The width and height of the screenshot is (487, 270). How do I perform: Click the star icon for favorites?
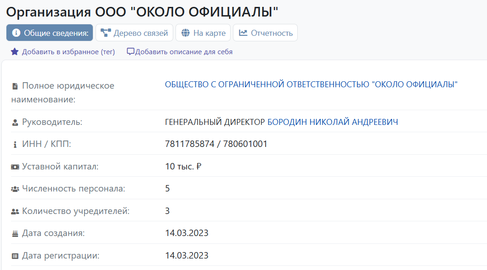point(15,51)
